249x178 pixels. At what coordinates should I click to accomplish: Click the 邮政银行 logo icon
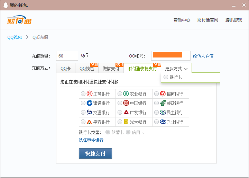163,103
